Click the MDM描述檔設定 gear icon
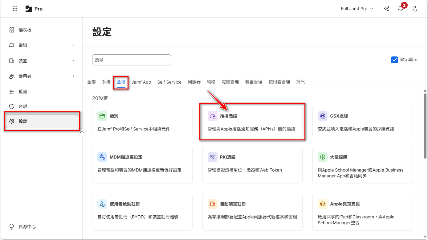Image resolution: width=428 pixels, height=240 pixels. click(102, 157)
